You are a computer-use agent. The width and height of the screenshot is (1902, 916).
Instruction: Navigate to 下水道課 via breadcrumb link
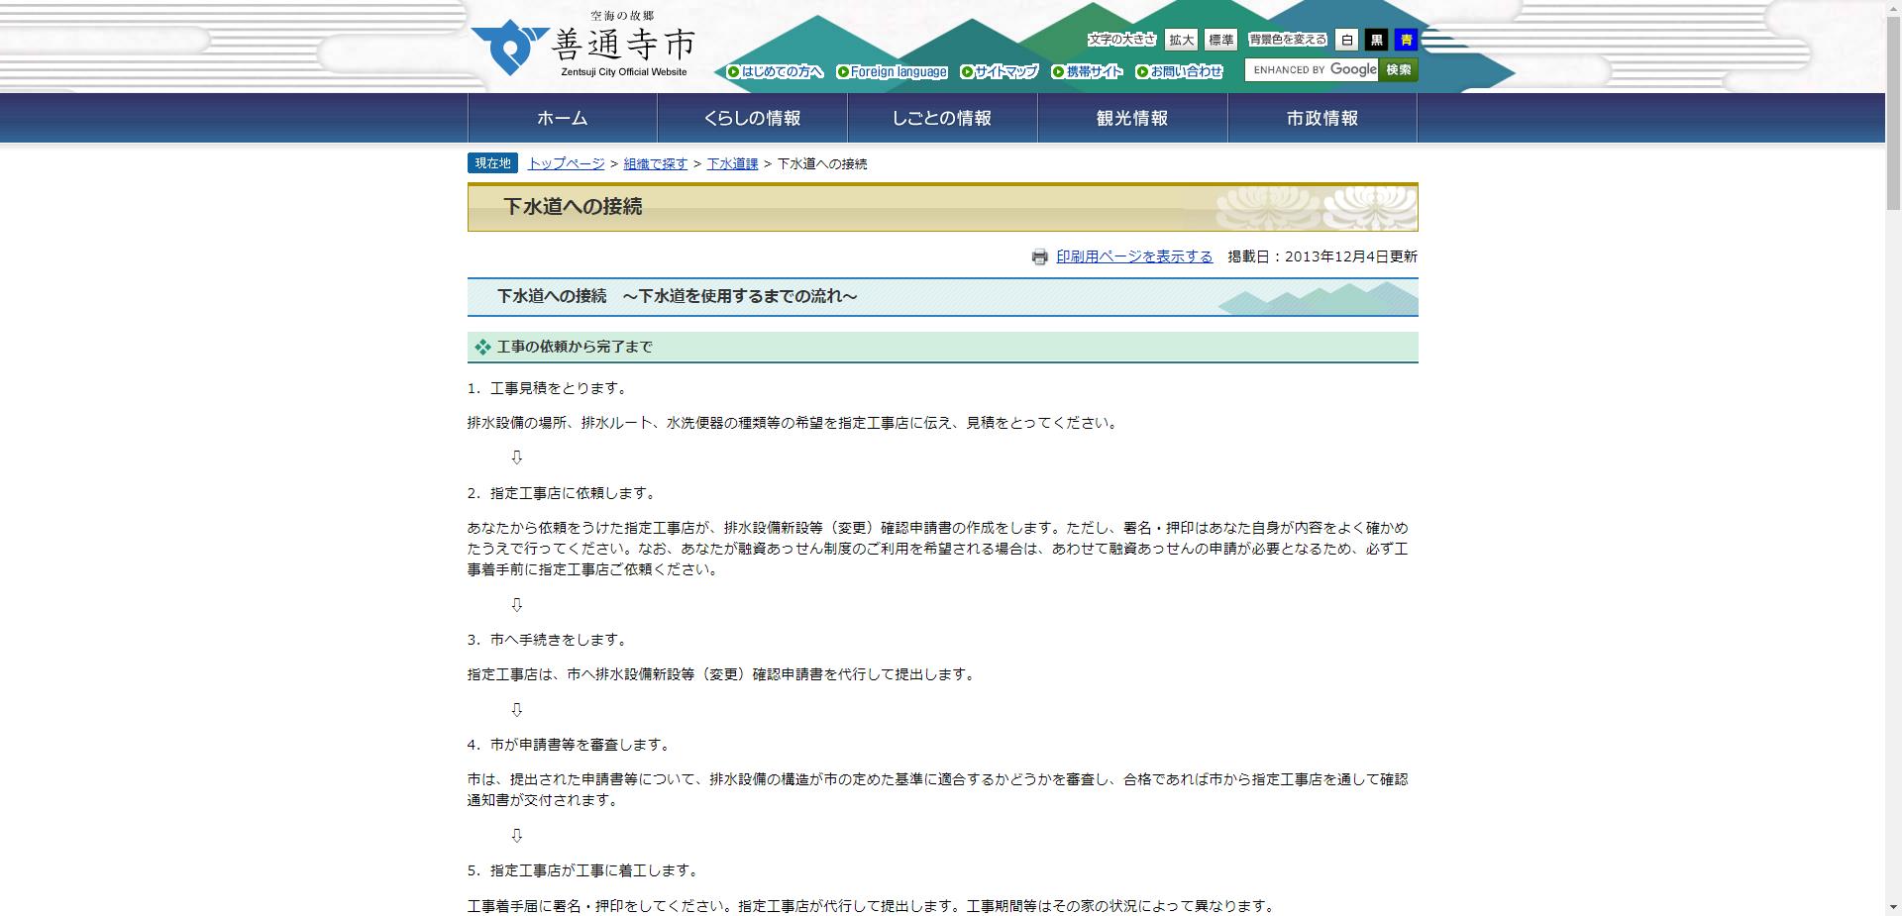click(733, 163)
